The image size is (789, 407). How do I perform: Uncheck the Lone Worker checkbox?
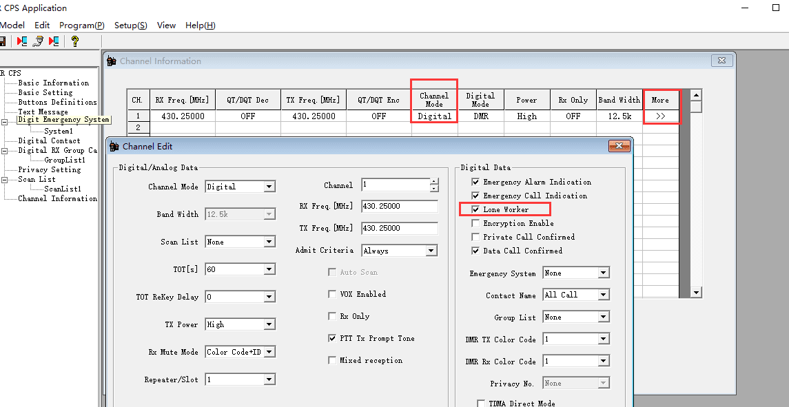click(475, 209)
